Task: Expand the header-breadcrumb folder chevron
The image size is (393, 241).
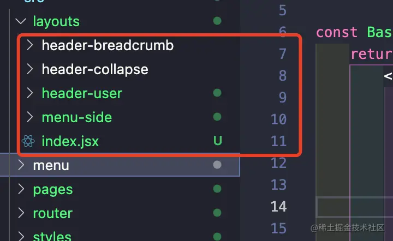Action: [30, 45]
